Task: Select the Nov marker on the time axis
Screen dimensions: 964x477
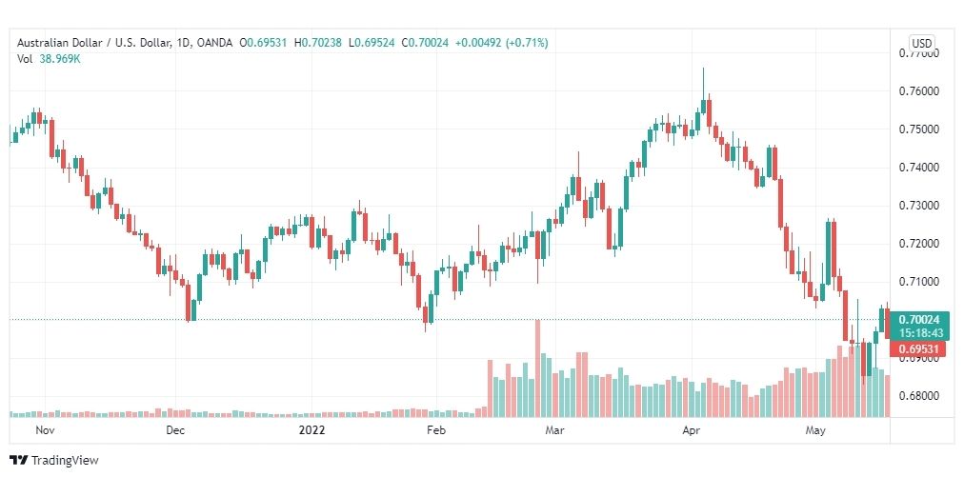Action: (x=46, y=430)
